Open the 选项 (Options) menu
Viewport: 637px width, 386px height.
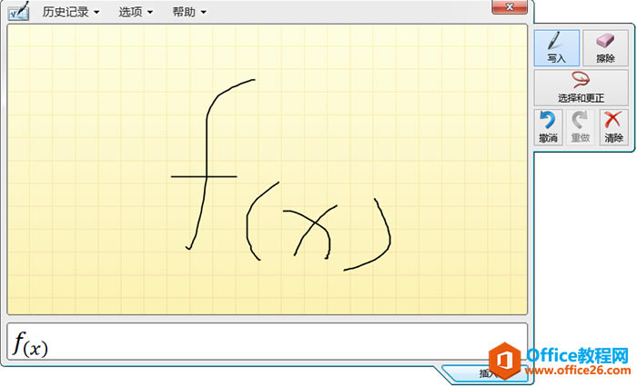(x=136, y=12)
